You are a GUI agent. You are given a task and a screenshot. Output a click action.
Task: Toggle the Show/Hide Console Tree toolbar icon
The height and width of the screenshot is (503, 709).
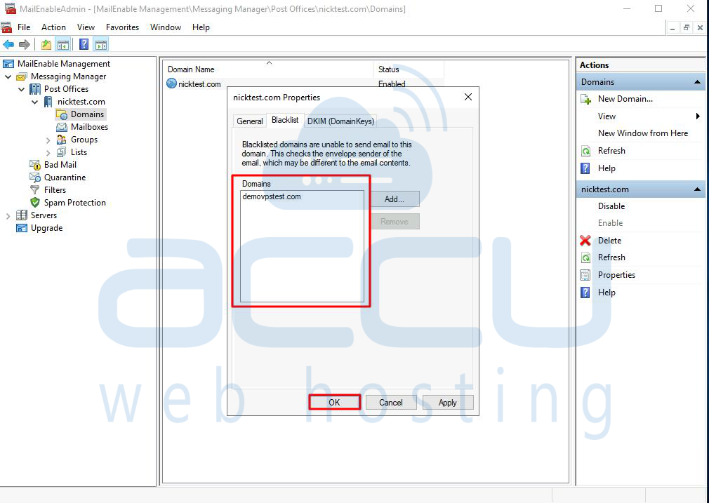[63, 44]
